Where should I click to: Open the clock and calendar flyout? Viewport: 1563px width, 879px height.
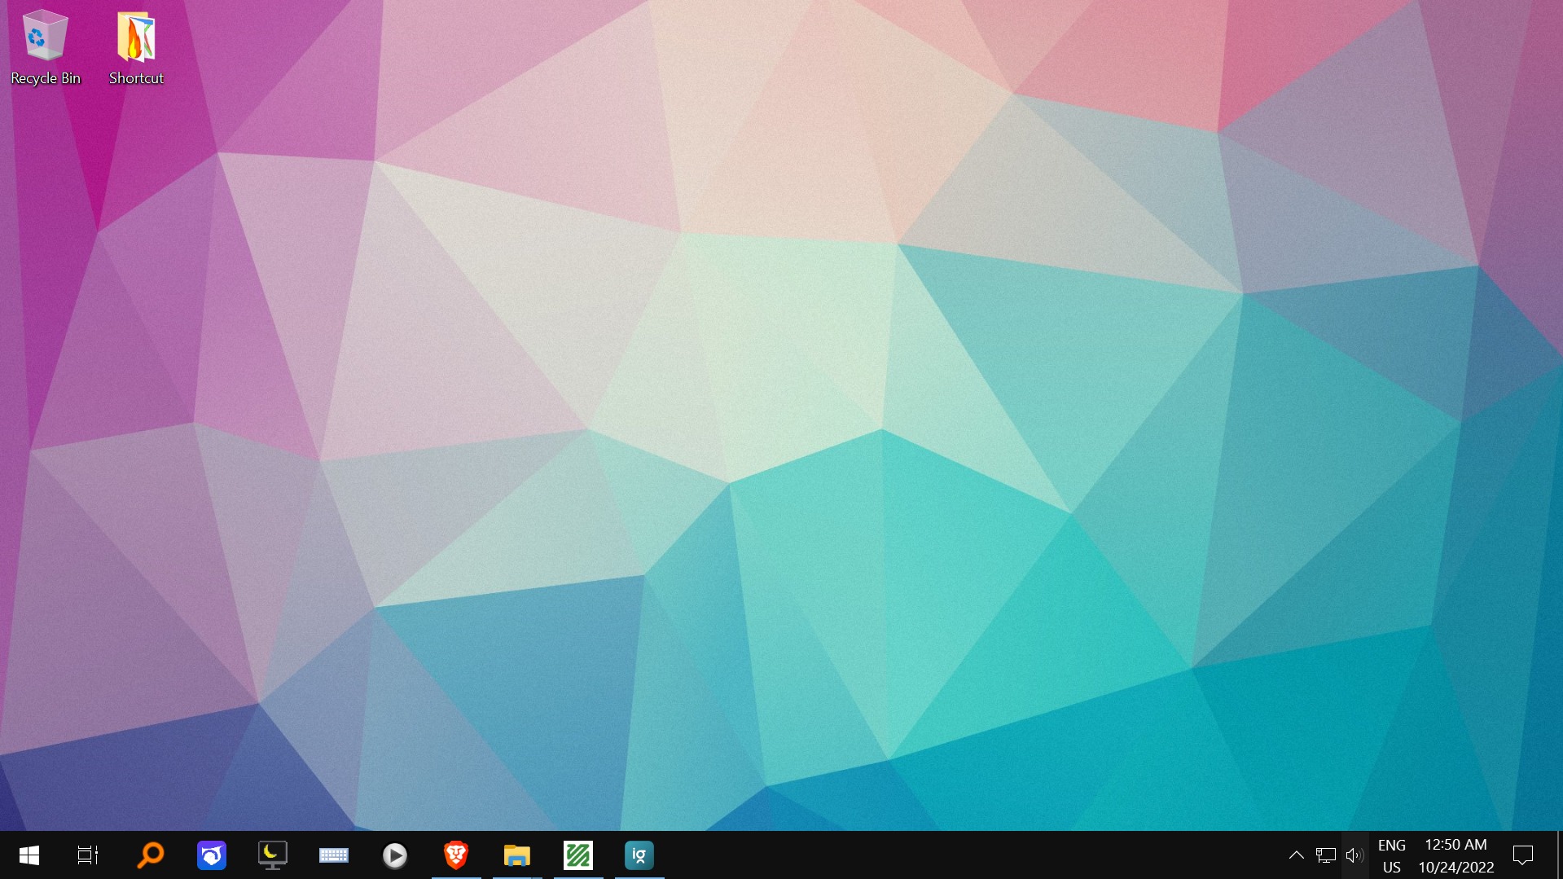[1454, 855]
